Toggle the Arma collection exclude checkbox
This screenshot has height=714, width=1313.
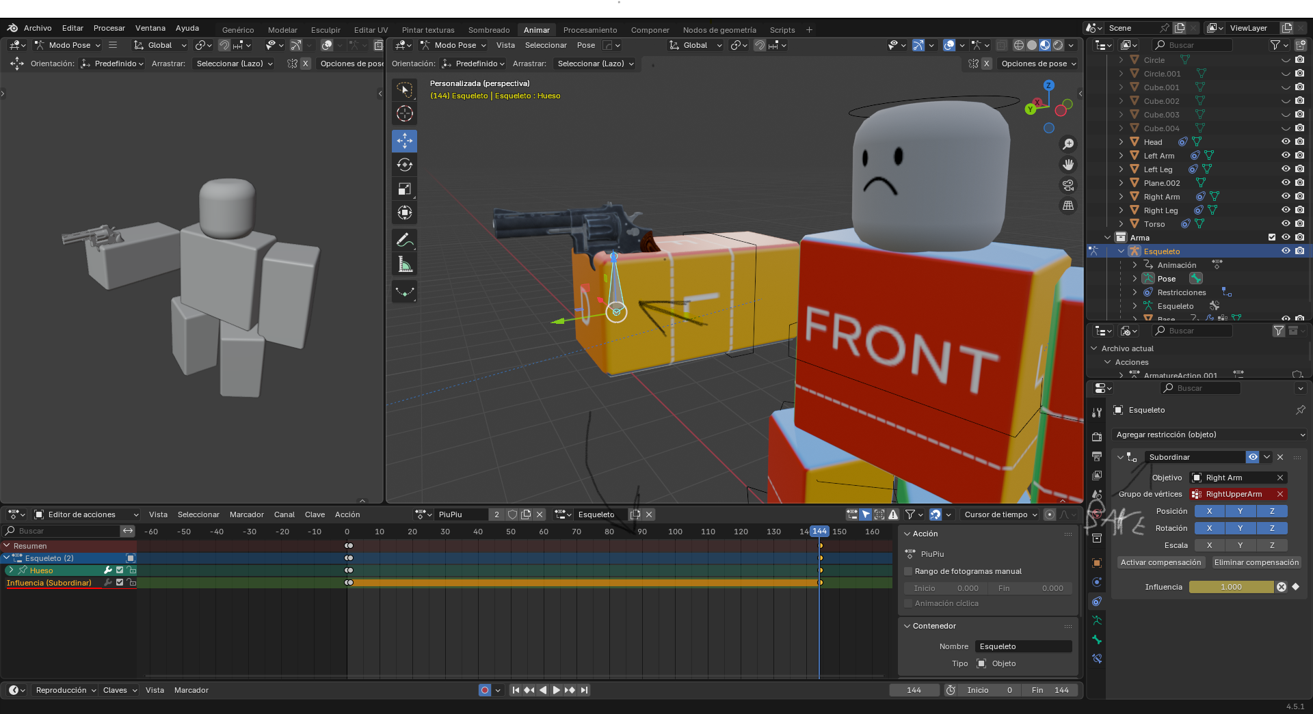[1272, 237]
